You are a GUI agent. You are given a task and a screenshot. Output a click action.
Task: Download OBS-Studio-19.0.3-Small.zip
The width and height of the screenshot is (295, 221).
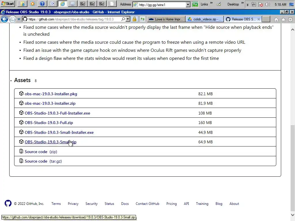tap(50, 142)
